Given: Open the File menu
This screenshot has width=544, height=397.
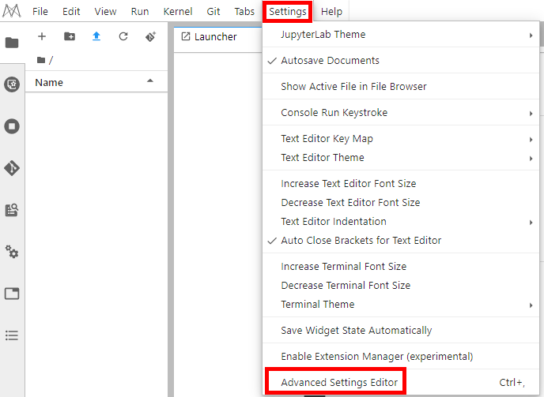Looking at the screenshot, I should pos(40,11).
